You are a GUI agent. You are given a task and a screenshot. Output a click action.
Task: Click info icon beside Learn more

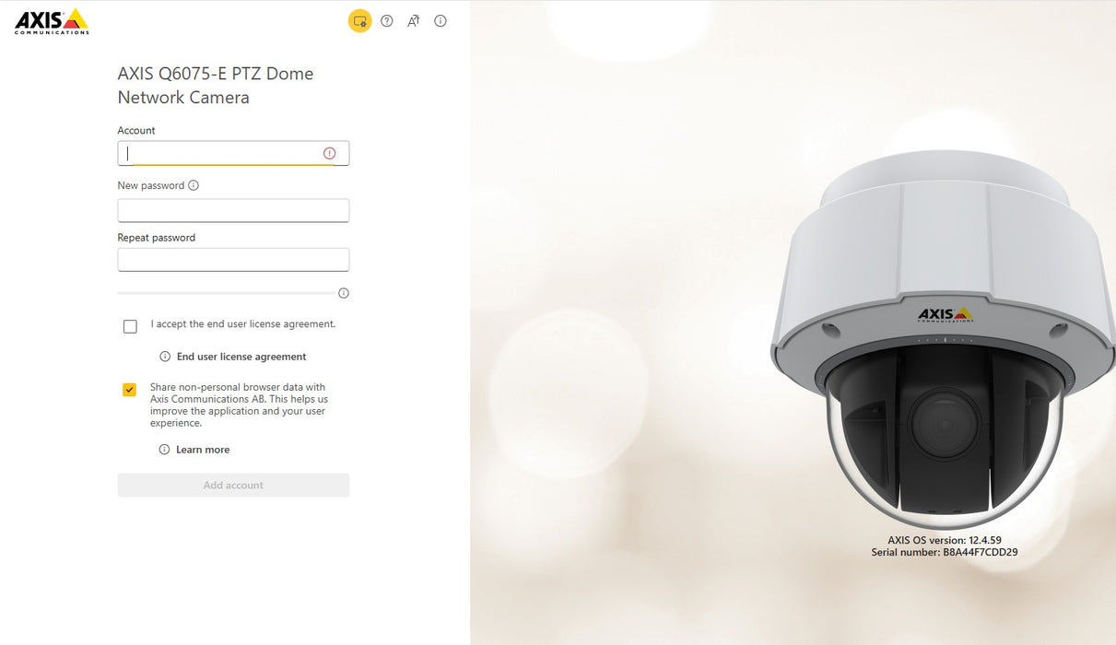164,450
